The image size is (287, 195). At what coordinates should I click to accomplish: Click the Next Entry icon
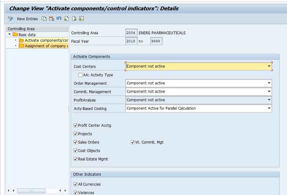pos(74,18)
